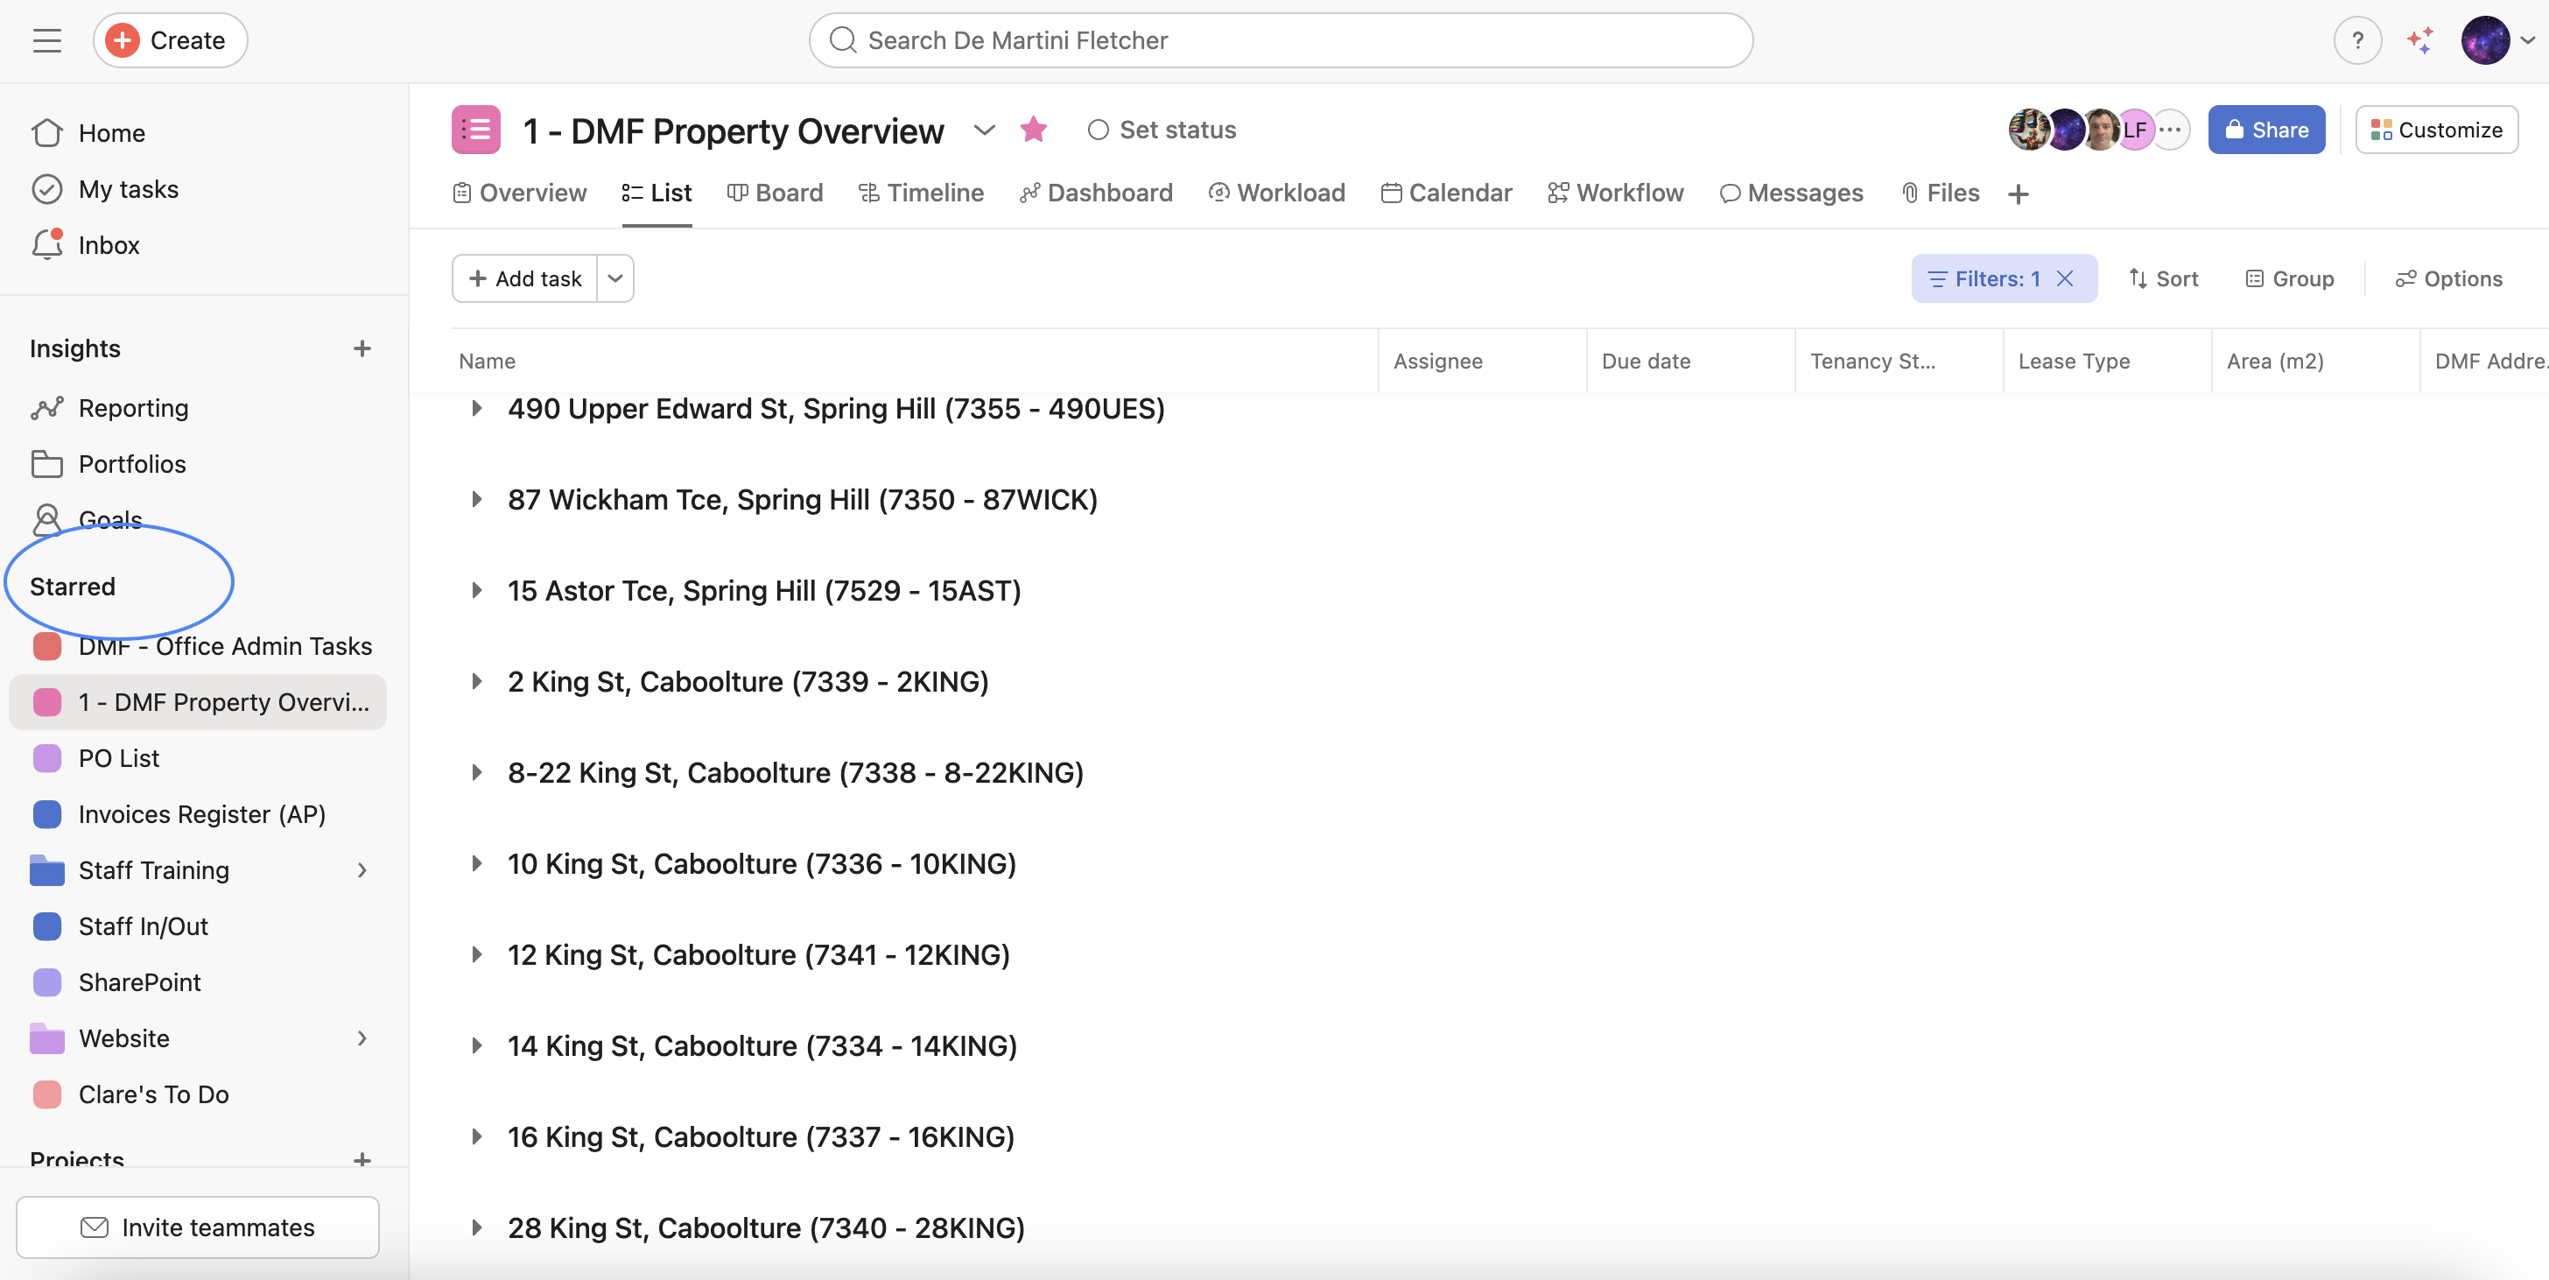The image size is (2549, 1280).
Task: Click the Lease Type column header
Action: pos(2108,362)
